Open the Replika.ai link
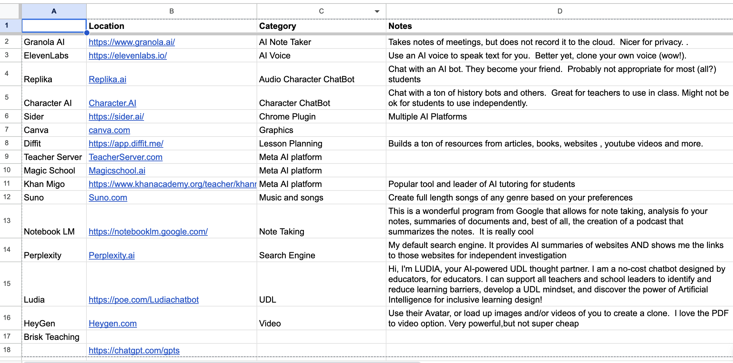 click(107, 79)
